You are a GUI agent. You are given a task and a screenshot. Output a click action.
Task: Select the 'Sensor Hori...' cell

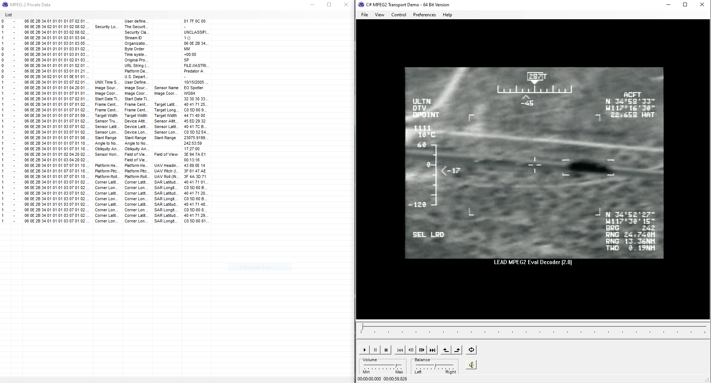(x=107, y=154)
